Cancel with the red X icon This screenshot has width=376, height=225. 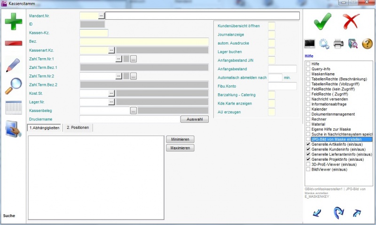351,21
